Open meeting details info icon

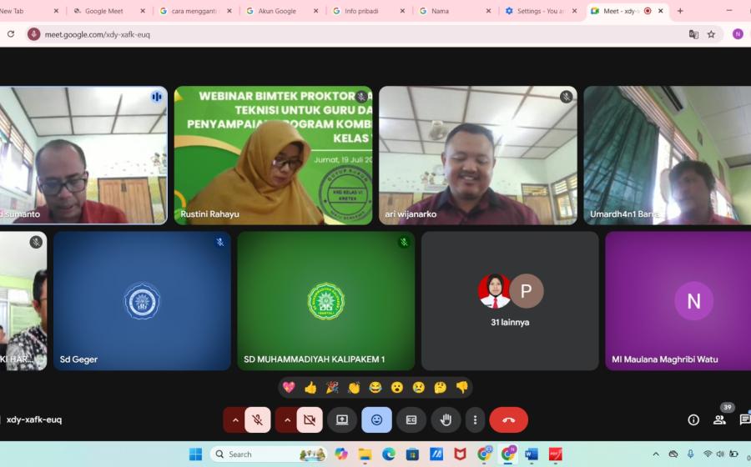pos(693,420)
